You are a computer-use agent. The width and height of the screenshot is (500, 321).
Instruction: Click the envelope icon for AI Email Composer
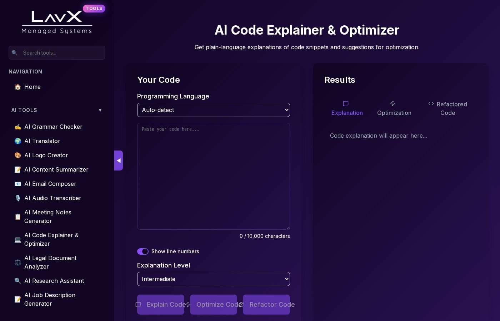[18, 184]
